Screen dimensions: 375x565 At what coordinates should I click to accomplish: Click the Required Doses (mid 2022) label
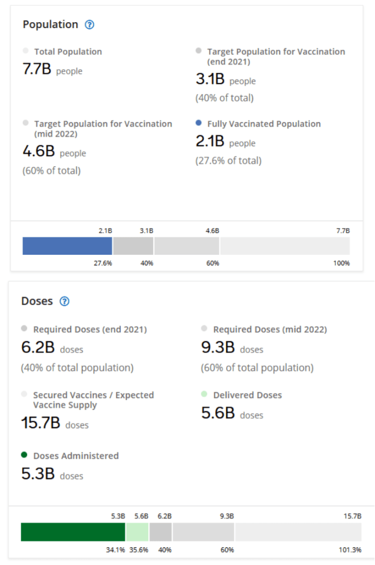(270, 329)
